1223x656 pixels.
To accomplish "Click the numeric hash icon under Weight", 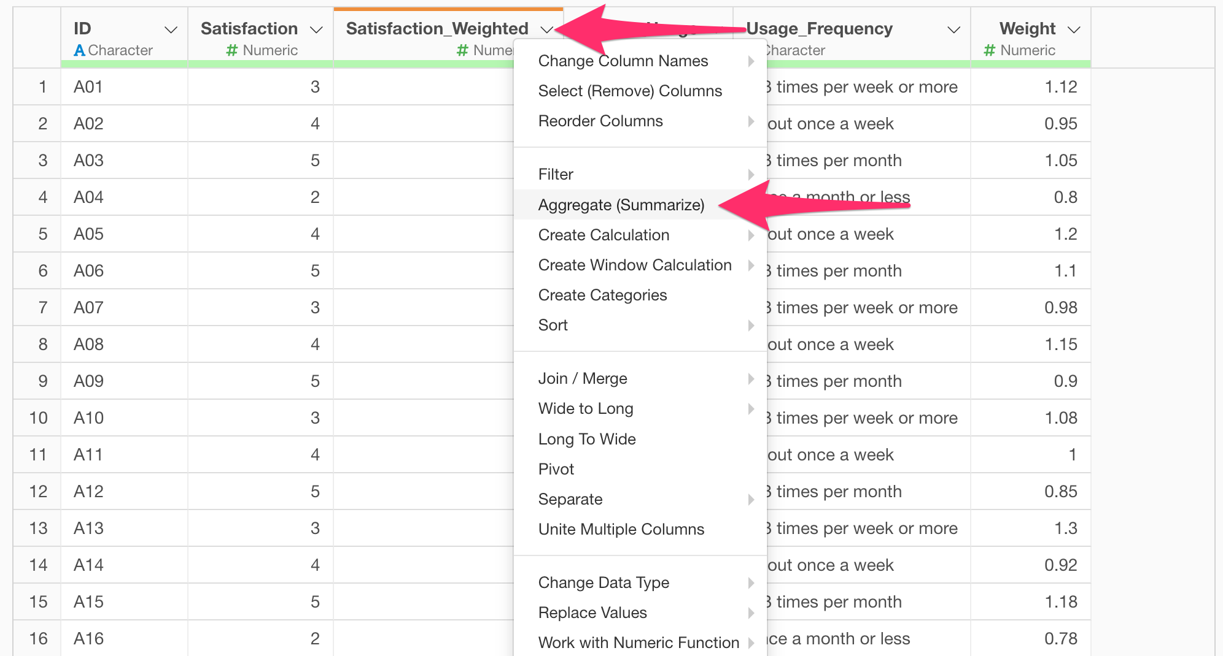I will tap(989, 50).
